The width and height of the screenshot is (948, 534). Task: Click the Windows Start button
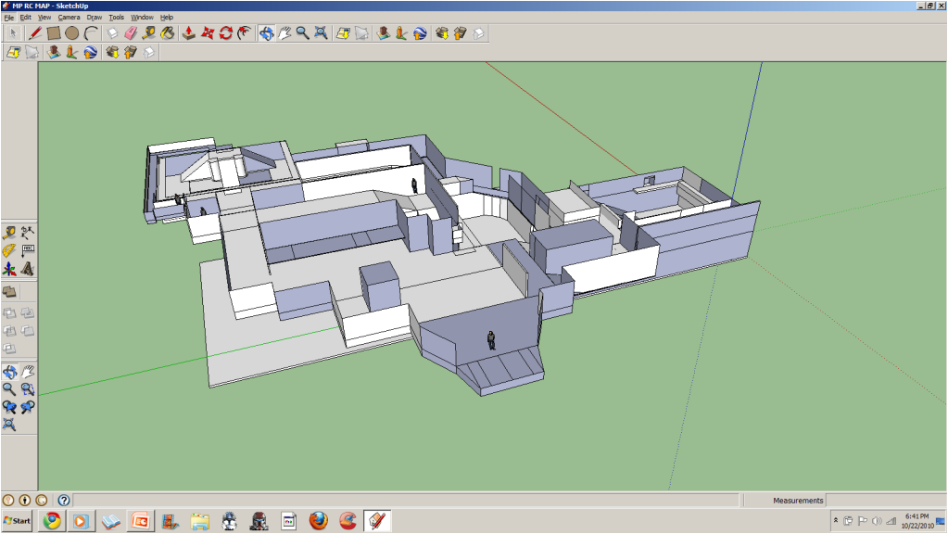click(17, 521)
